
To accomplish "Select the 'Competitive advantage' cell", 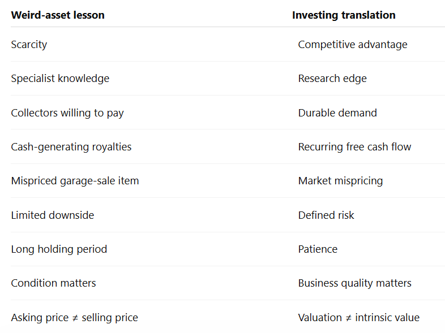I will pyautogui.click(x=353, y=45).
